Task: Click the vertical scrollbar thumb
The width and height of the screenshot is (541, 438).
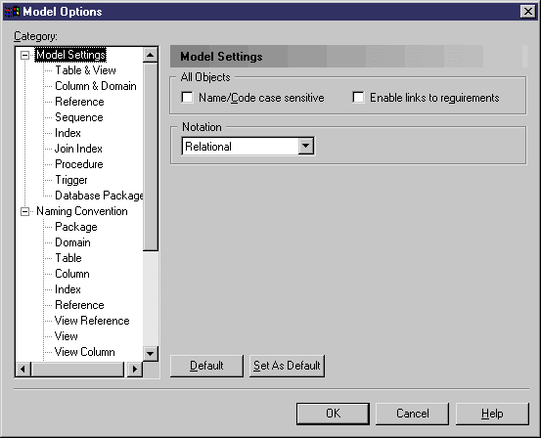Action: 151,156
